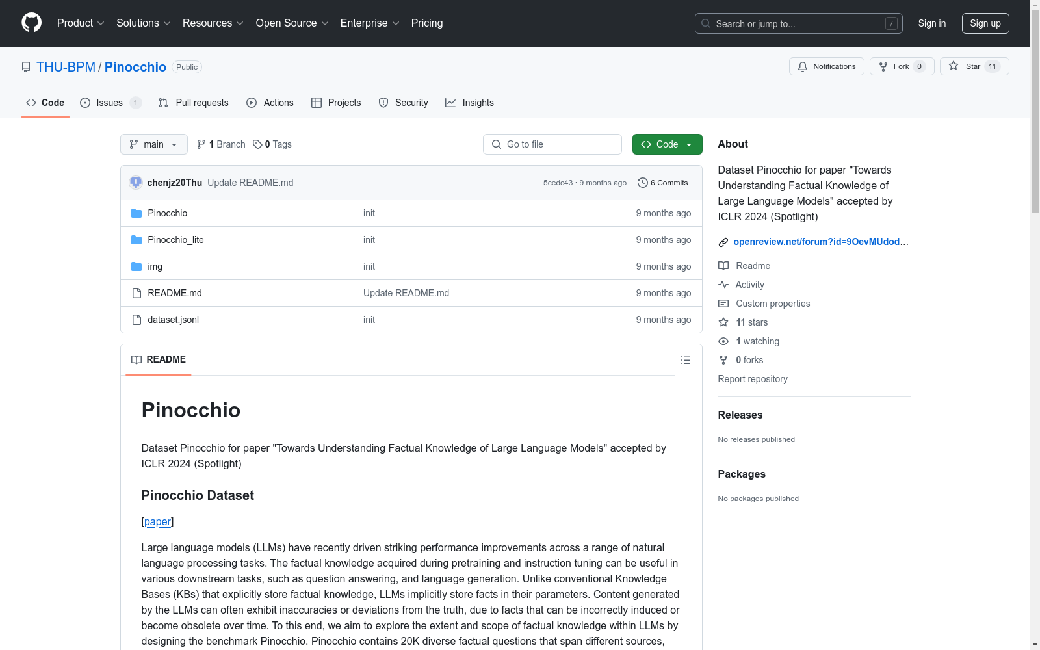The image size is (1040, 650).
Task: Click the Pinocchio folder icon
Action: [x=136, y=213]
